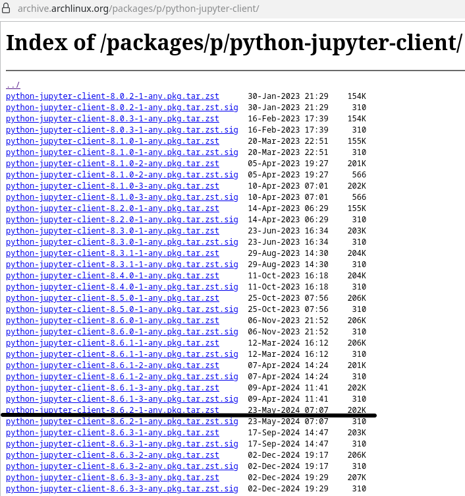
Task: Download python-jupyter-client-8.6.0-1-any.pkg.tar.zst
Action: (113, 321)
